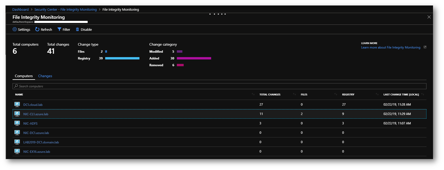Image resolution: width=444 pixels, height=170 pixels.
Task: Click total changes 3 for NIC-ADFS
Action: click(260, 123)
